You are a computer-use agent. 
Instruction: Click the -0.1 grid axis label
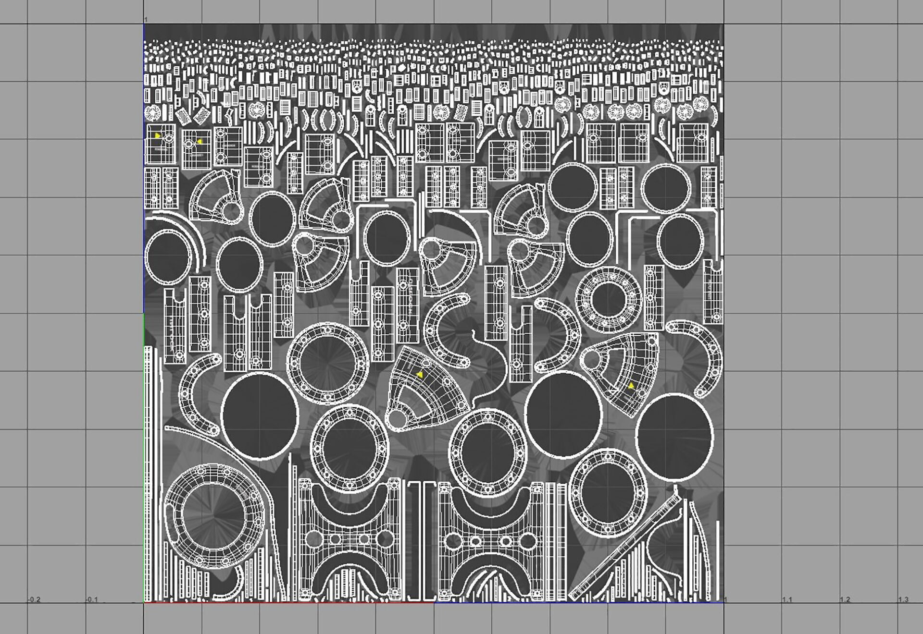point(91,600)
